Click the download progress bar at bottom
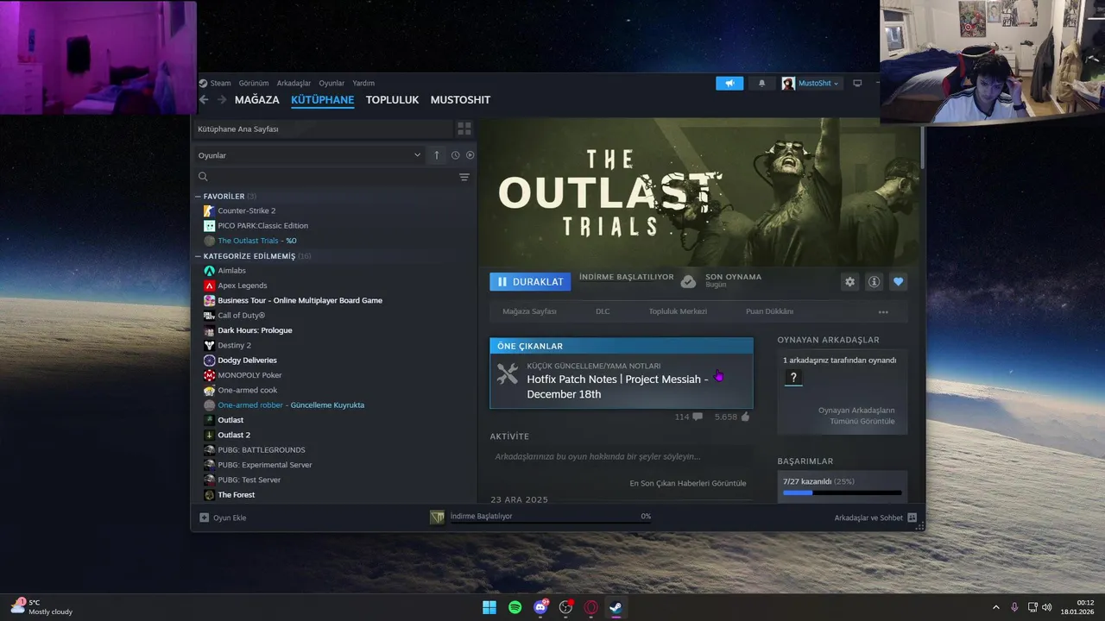Viewport: 1105px width, 621px height. point(550,522)
